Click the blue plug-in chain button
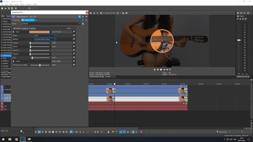 coord(79,17)
